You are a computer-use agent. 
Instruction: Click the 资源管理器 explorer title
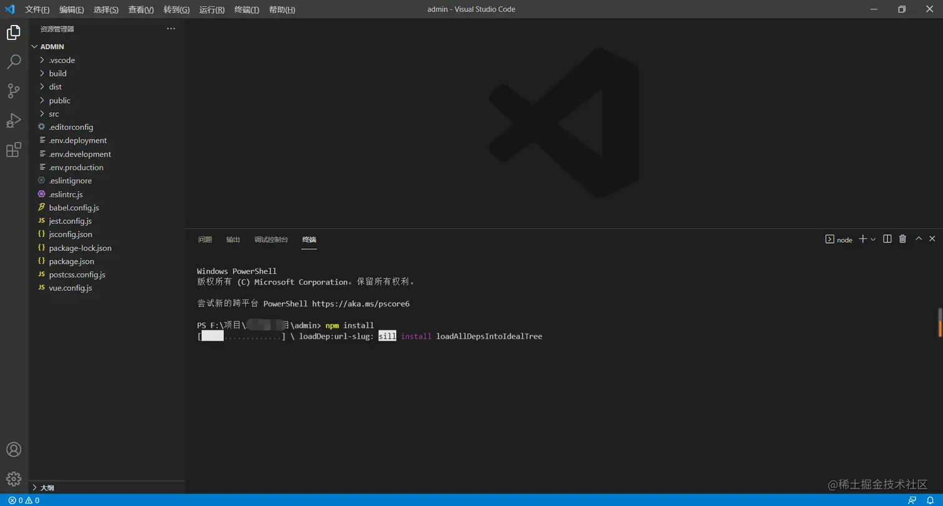tap(57, 29)
